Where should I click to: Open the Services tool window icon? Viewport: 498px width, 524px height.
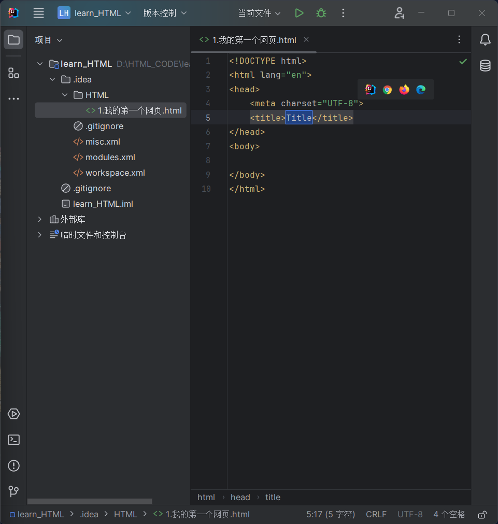pyautogui.click(x=13, y=414)
